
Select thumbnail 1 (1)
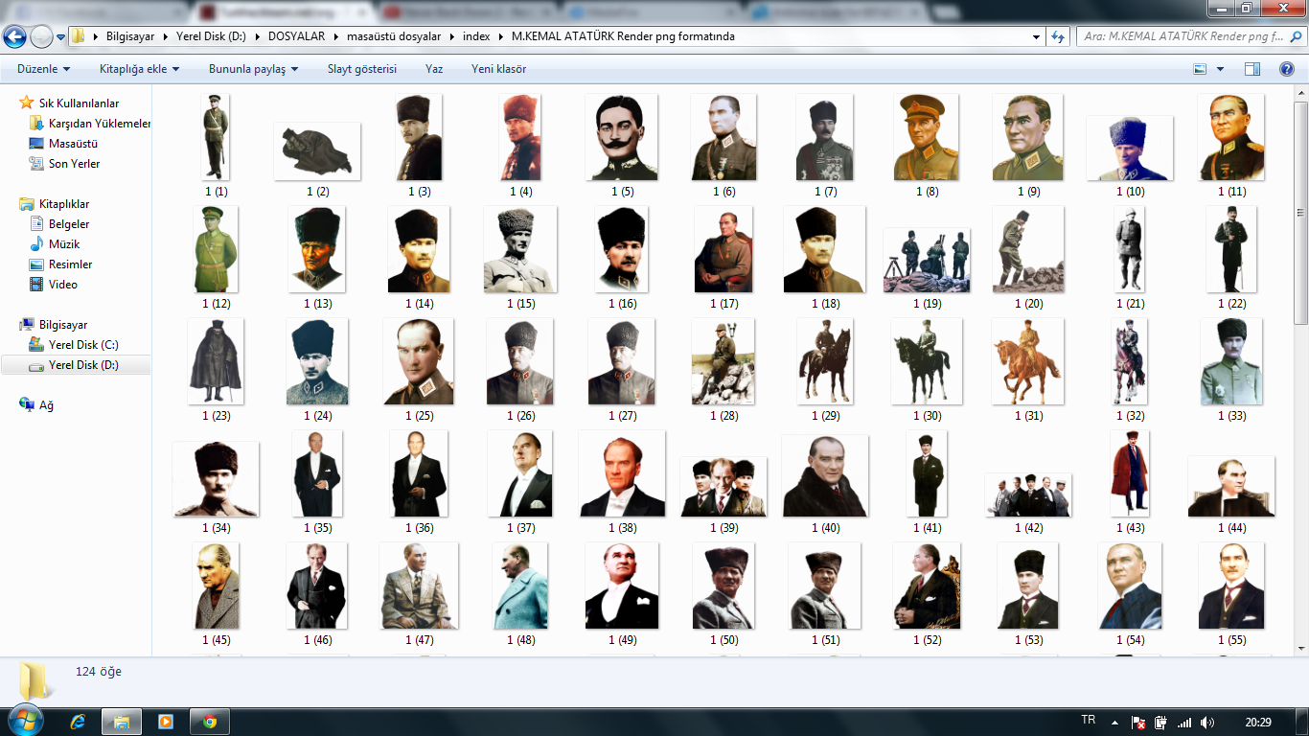point(216,137)
